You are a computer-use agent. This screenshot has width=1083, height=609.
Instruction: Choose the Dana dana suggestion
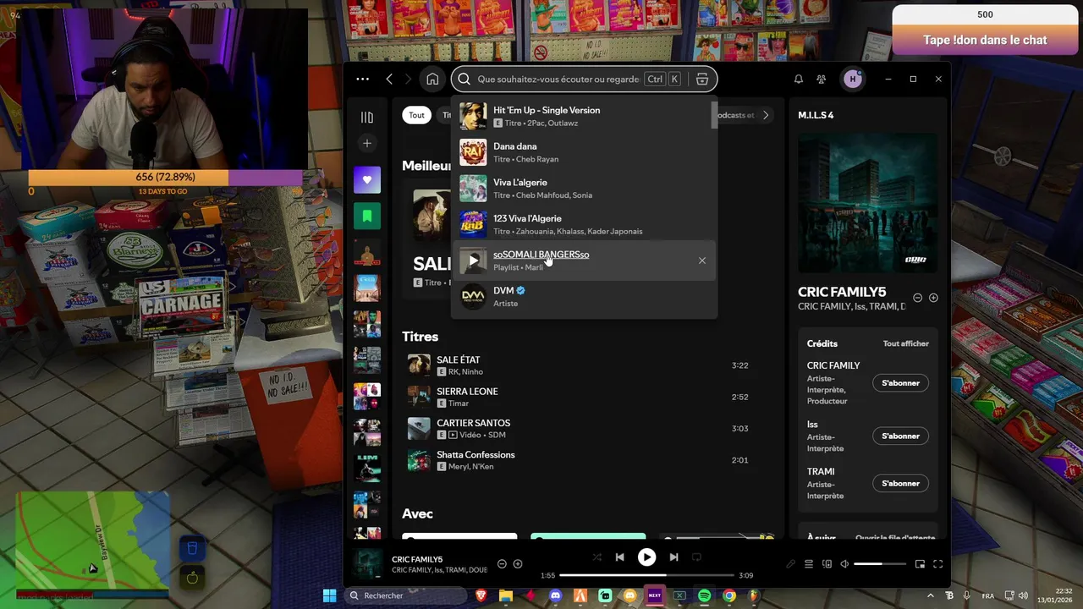584,152
